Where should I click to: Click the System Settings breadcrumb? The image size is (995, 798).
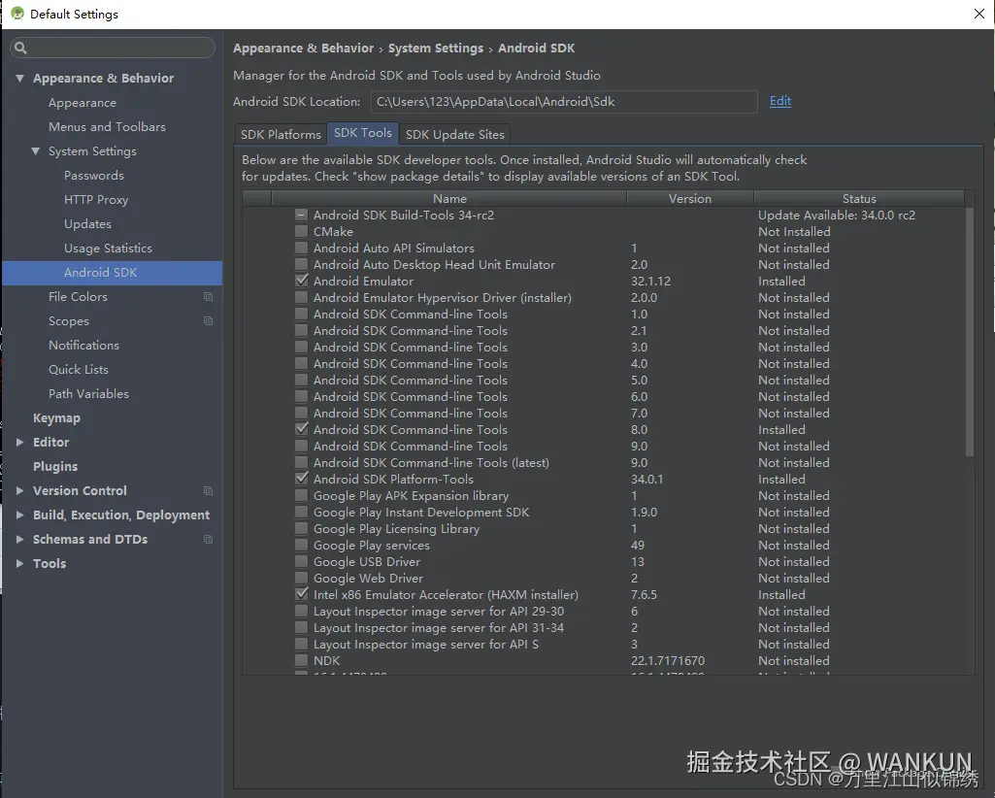tap(435, 49)
